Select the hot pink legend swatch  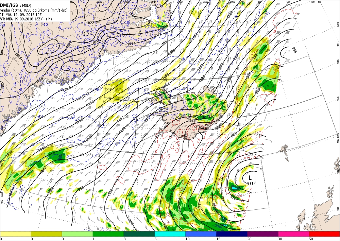[x=294, y=234]
